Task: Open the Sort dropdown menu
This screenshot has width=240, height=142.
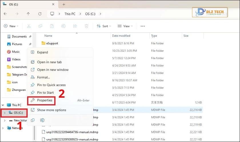Action: point(104,26)
